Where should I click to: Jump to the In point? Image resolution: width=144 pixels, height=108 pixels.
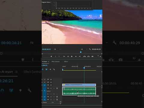tap(64, 56)
